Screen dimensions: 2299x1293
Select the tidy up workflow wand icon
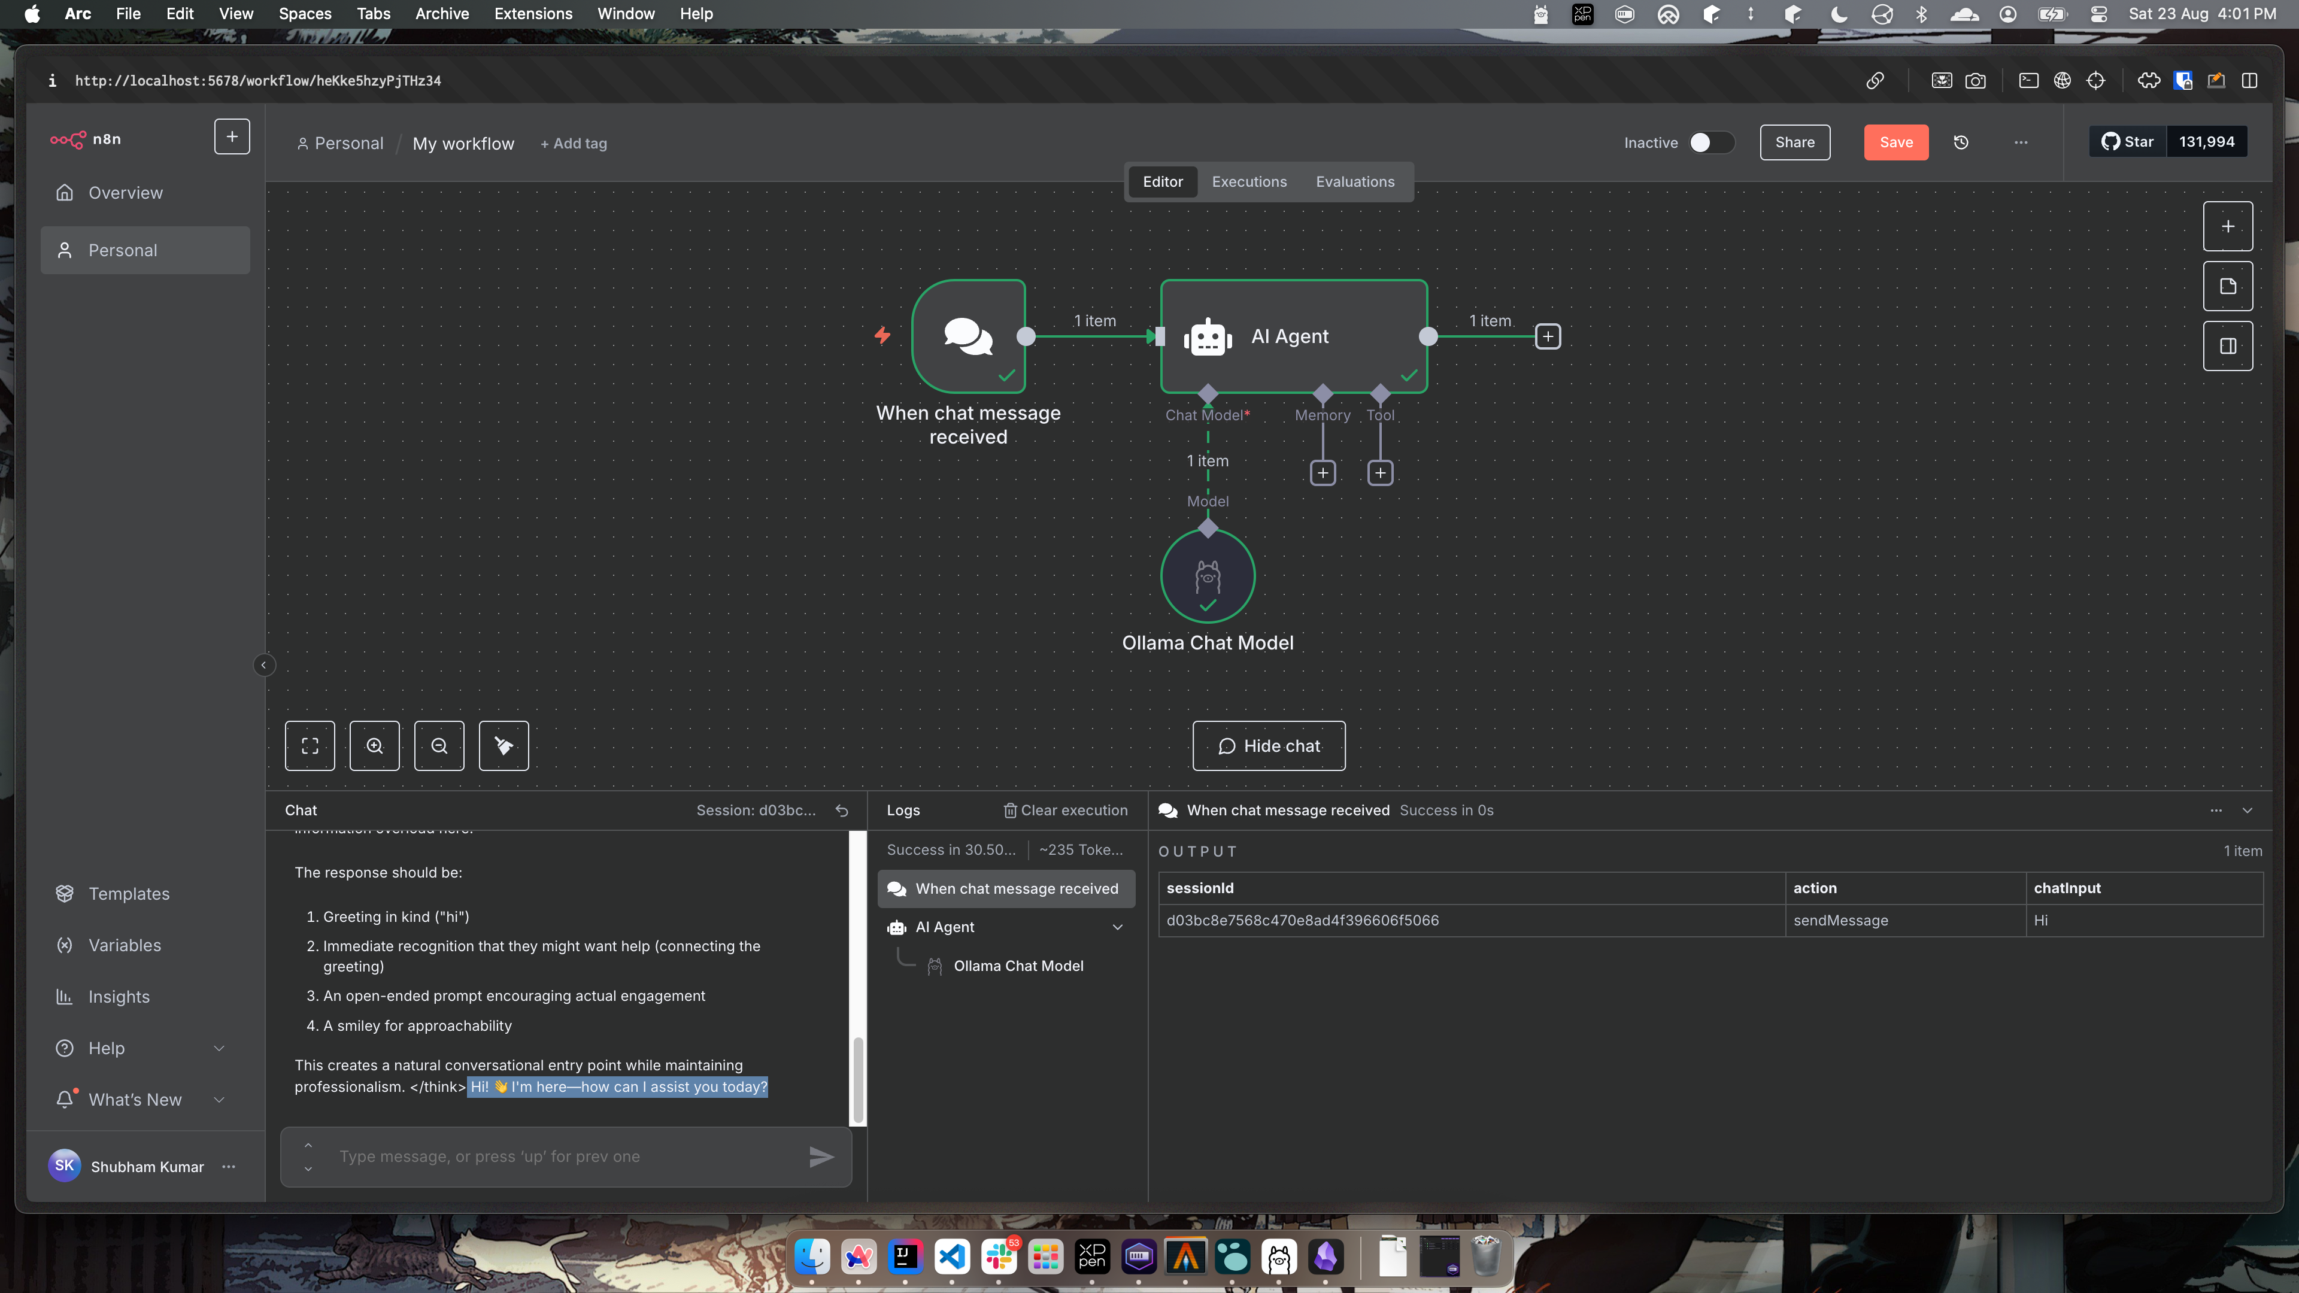(504, 746)
